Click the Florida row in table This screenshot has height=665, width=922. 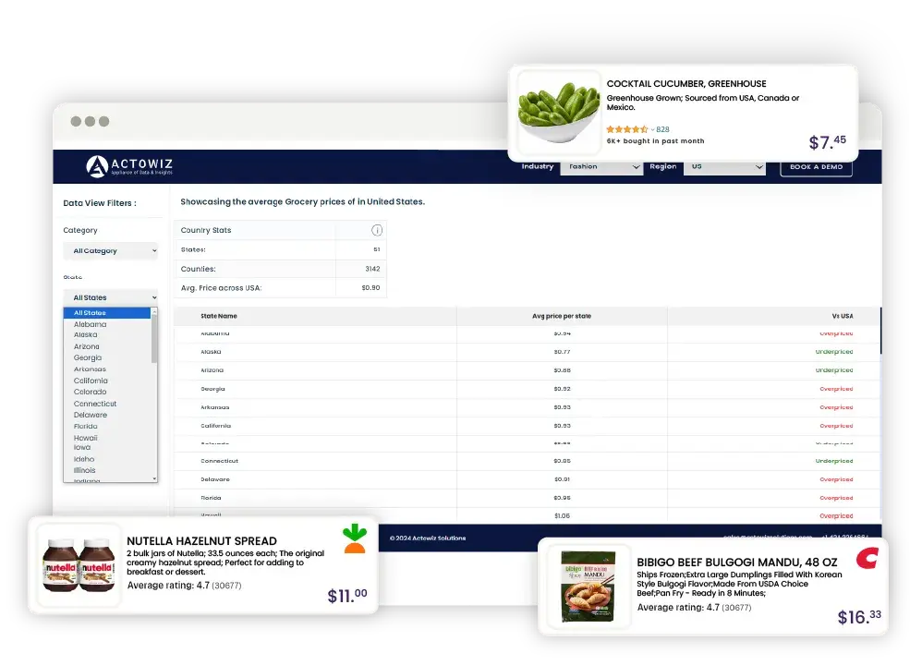(x=527, y=498)
